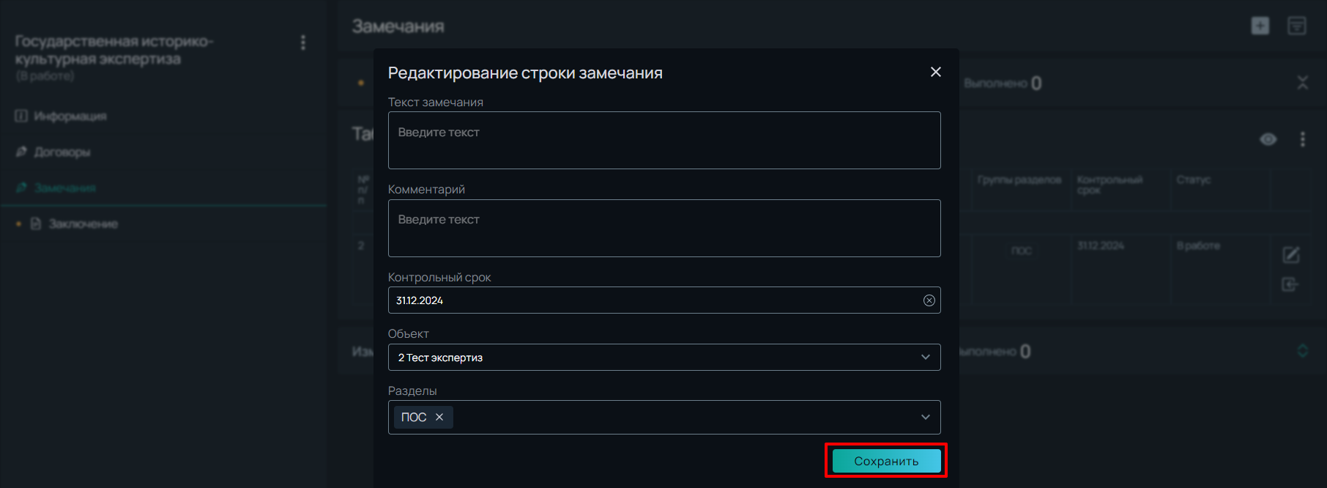
Task: Click the add remark plus icon
Action: click(x=1260, y=26)
